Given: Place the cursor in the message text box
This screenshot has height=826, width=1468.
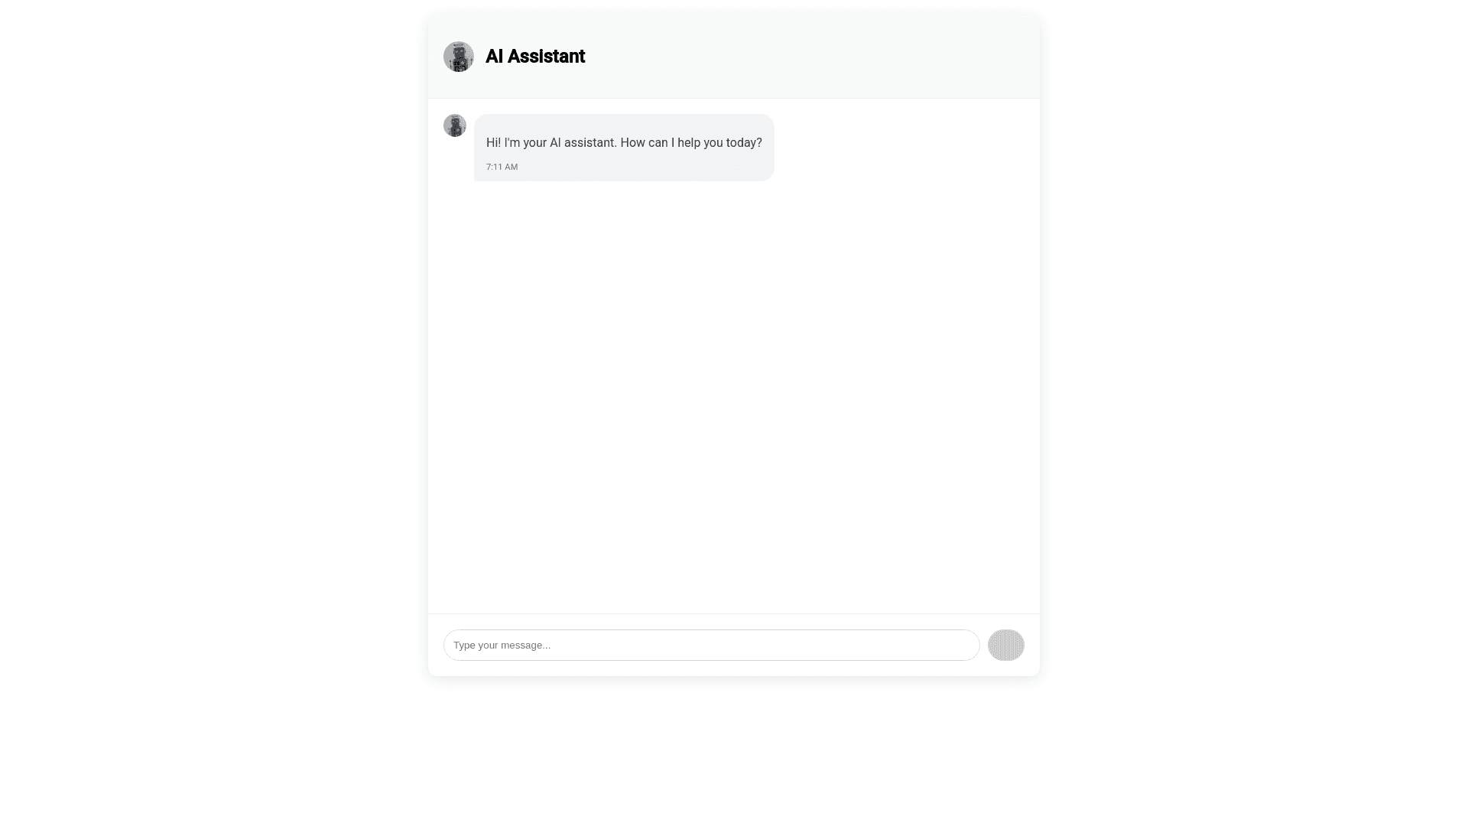Looking at the screenshot, I should click(711, 645).
